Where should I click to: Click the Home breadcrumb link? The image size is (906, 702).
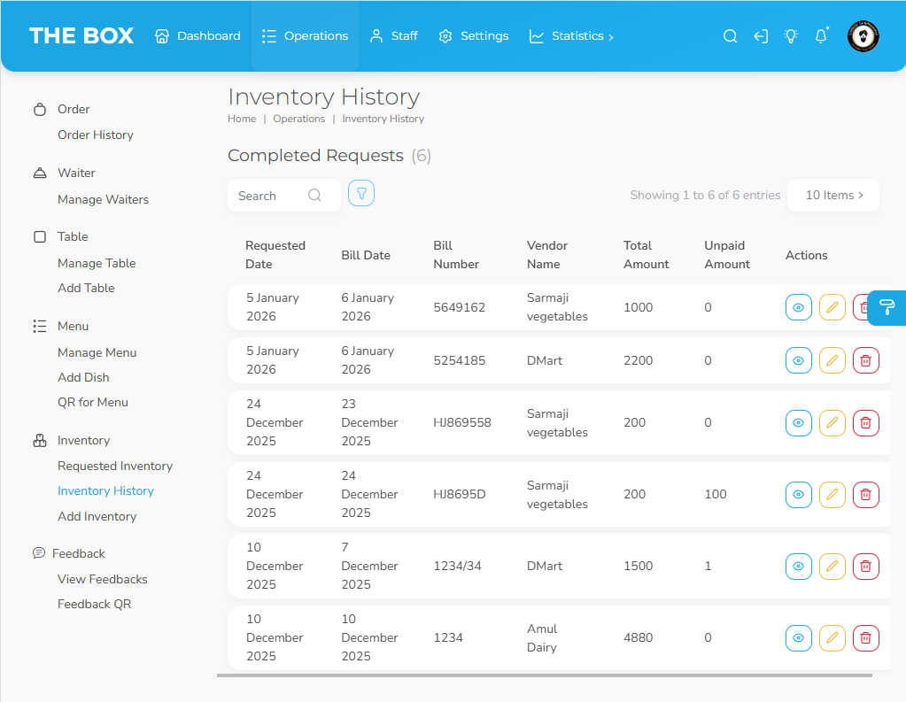pos(242,119)
